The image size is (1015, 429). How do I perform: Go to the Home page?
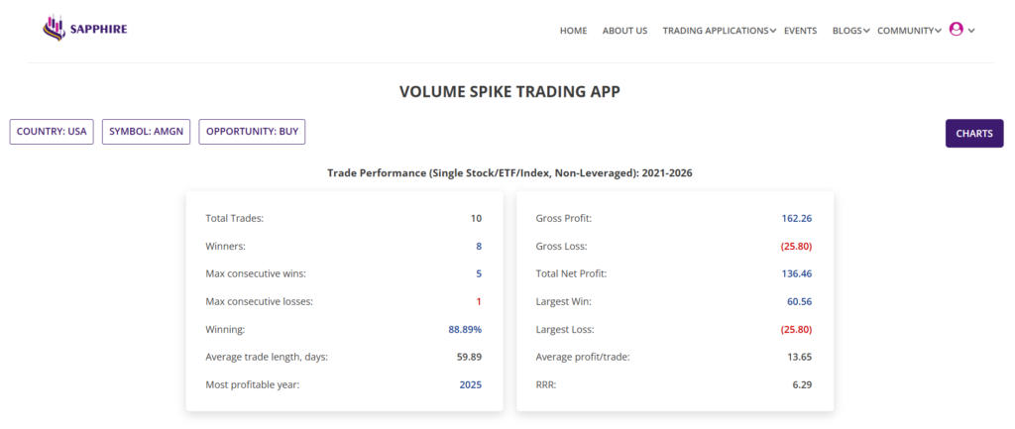coord(573,31)
